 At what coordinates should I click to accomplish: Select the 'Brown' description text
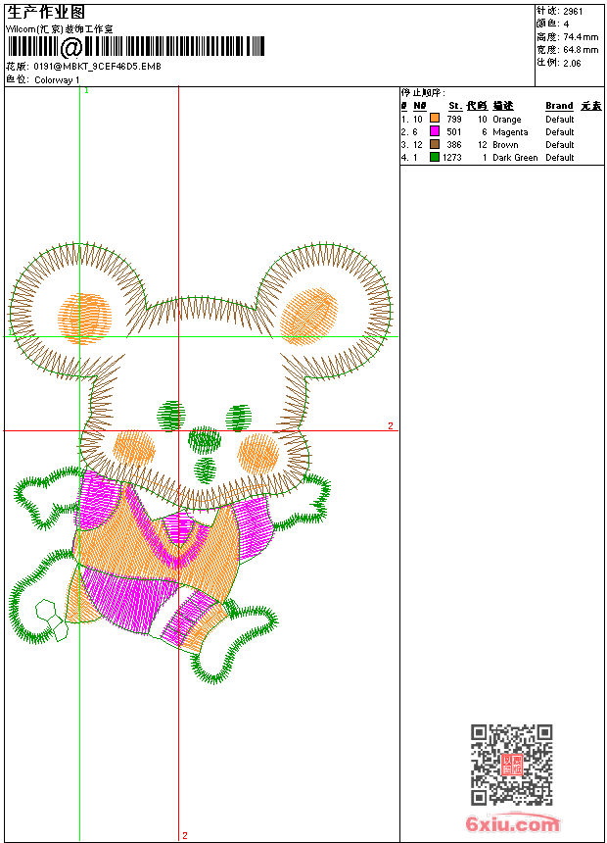tap(505, 145)
